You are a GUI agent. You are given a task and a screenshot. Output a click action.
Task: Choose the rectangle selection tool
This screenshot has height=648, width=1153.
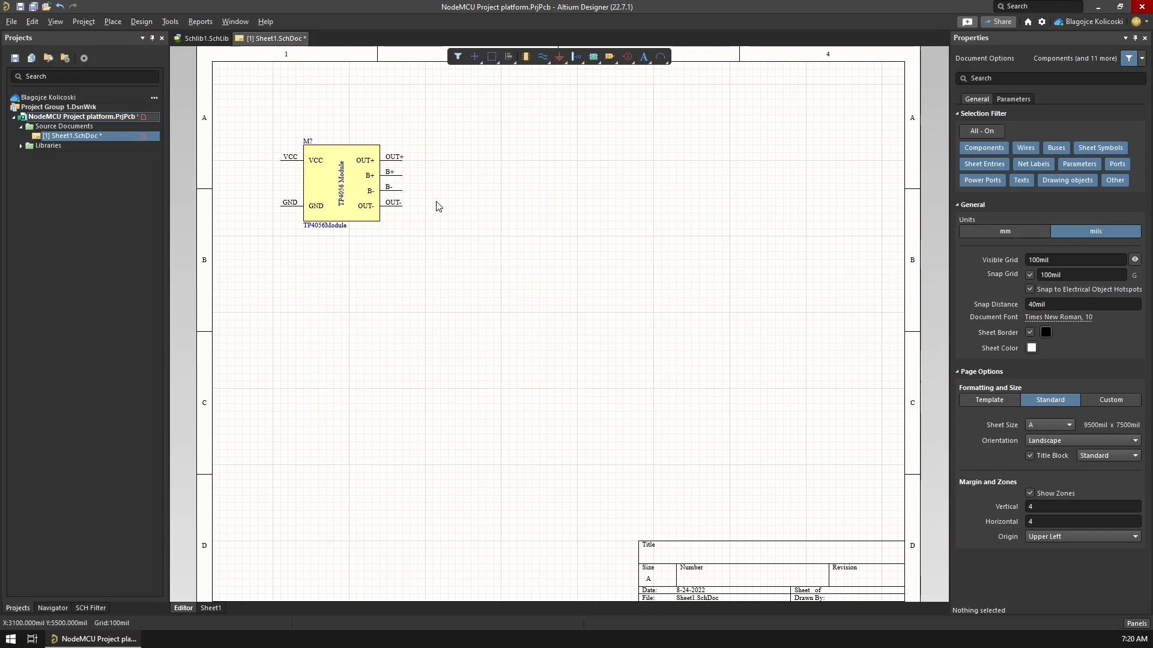[x=492, y=56]
